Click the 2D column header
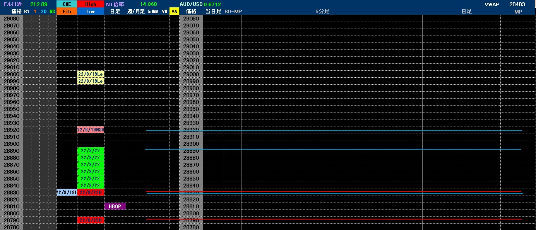536x230 pixels. pyautogui.click(x=44, y=12)
